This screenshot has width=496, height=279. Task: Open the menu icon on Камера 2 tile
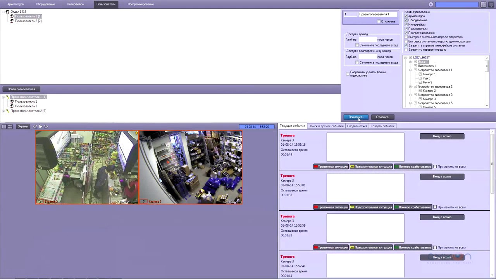136,202
